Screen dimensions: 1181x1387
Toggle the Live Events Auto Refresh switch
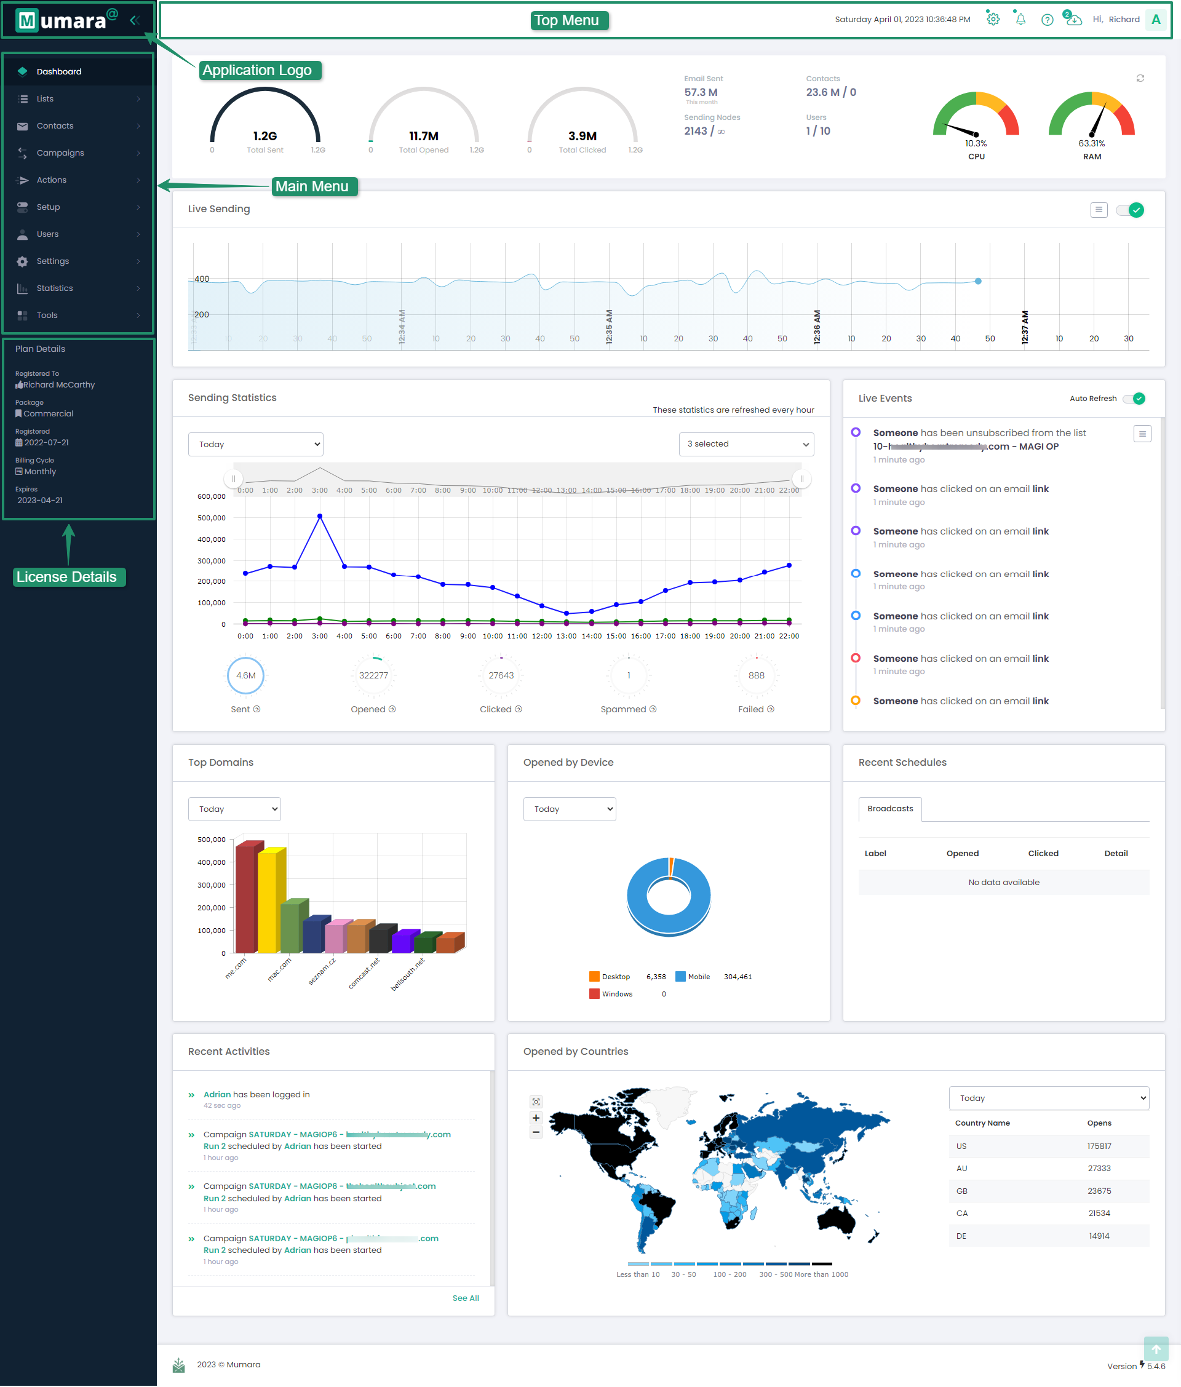pyautogui.click(x=1134, y=399)
